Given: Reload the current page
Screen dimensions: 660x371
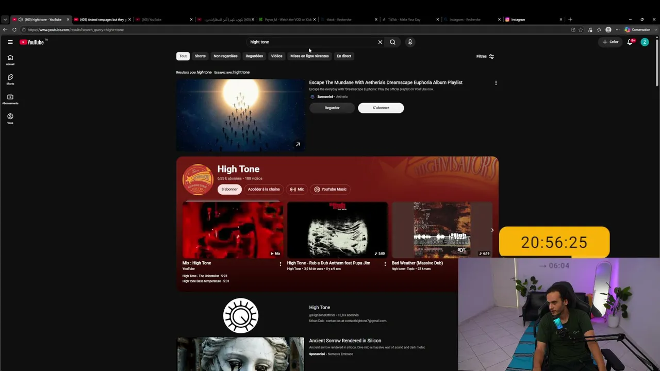Looking at the screenshot, I should coord(14,30).
